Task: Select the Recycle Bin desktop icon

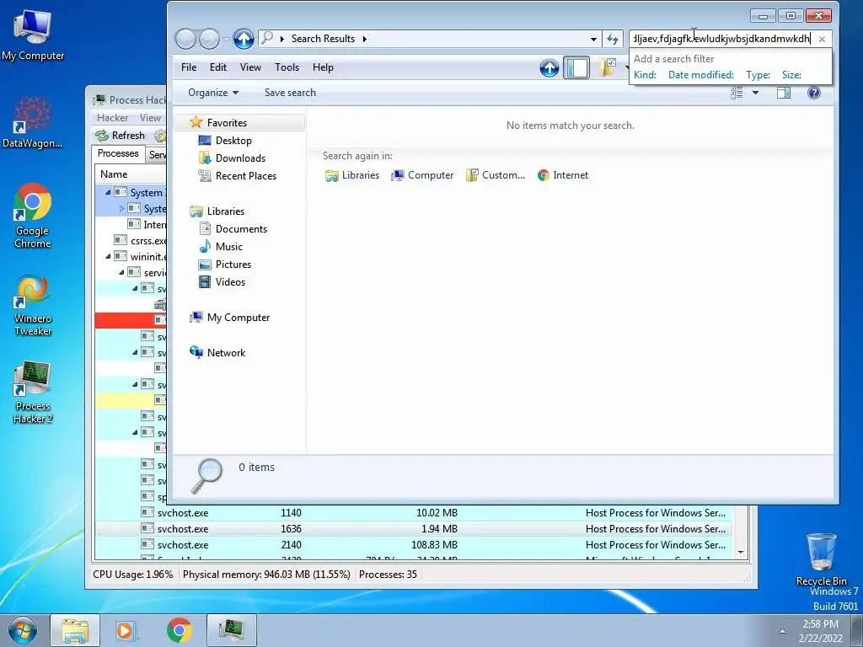Action: [821, 559]
